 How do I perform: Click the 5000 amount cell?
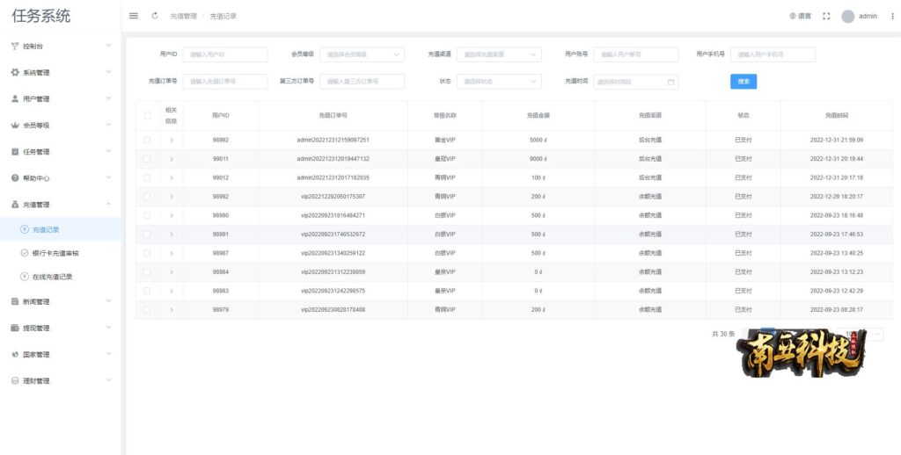click(538, 140)
